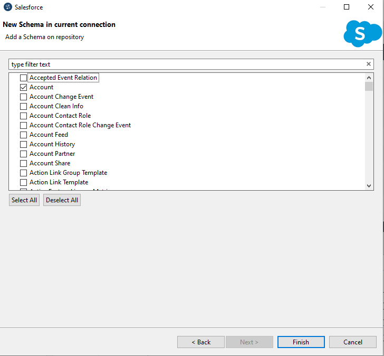The height and width of the screenshot is (356, 384).
Task: Enable the Account Clean Info checkbox
Action: pyautogui.click(x=24, y=106)
